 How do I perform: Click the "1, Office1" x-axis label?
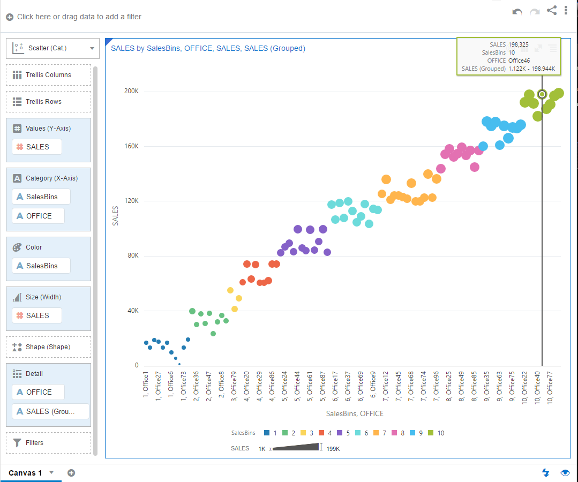[146, 385]
